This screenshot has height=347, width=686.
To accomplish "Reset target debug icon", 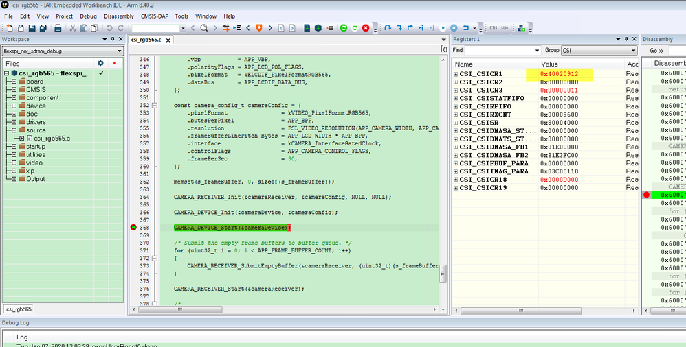I will click(x=466, y=28).
